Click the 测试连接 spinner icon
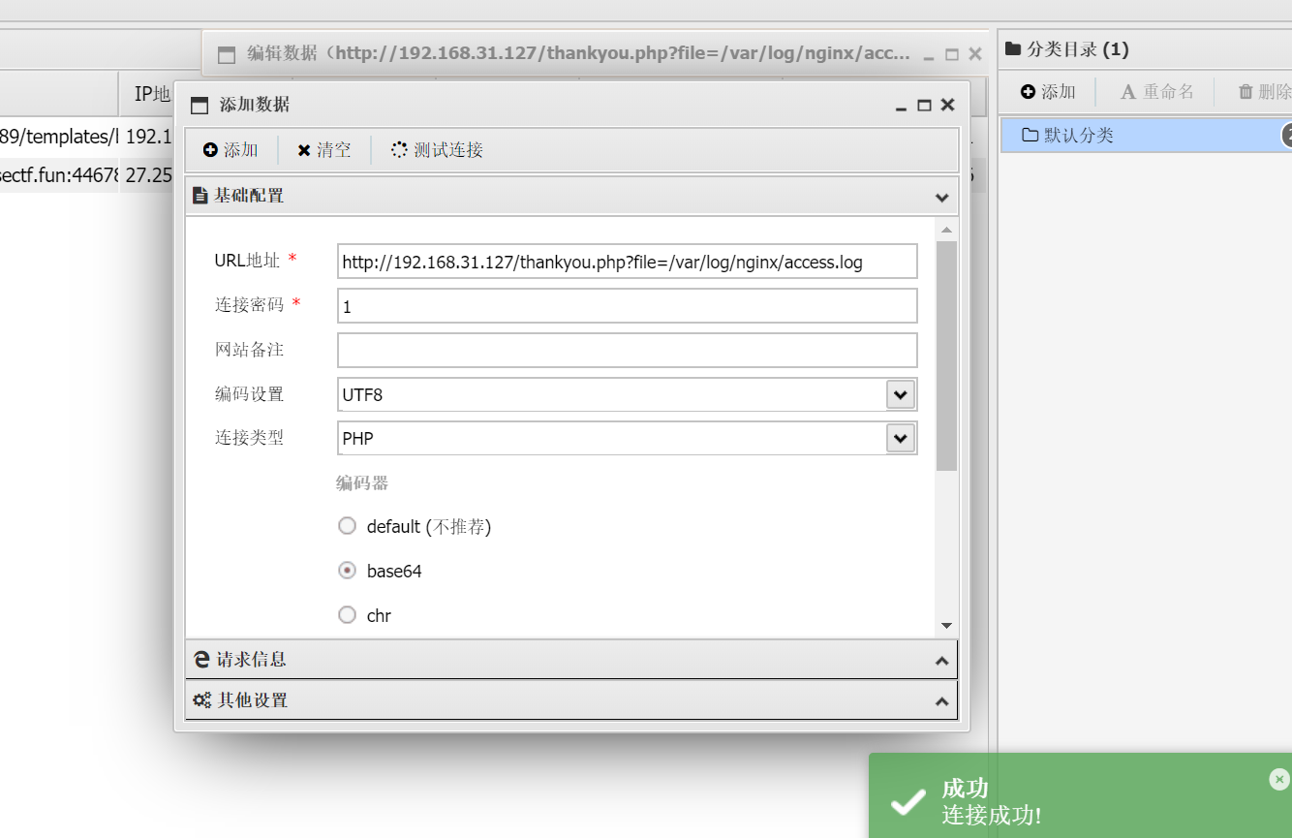 [399, 150]
